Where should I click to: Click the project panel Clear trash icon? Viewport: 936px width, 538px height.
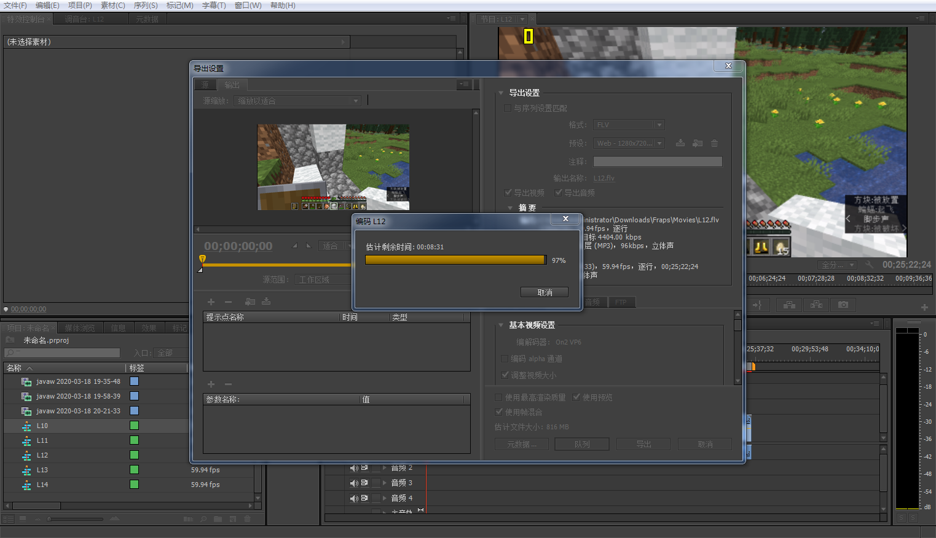pos(247,519)
